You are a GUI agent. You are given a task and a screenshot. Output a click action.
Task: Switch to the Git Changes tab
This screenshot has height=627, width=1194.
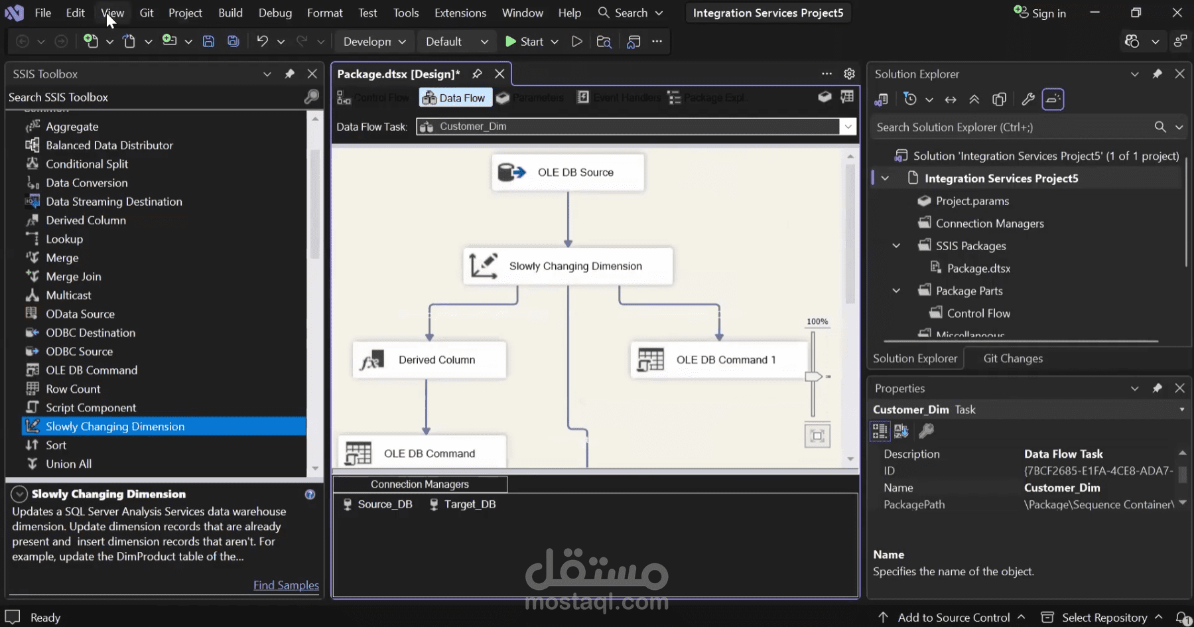tap(1013, 358)
